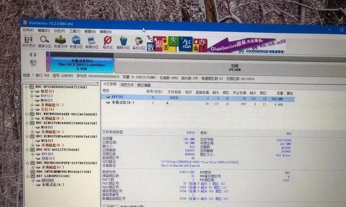Screen dimensions: 346x207
Task: Click the DiskGenius logo icon in title bar
Action: tap(25, 23)
